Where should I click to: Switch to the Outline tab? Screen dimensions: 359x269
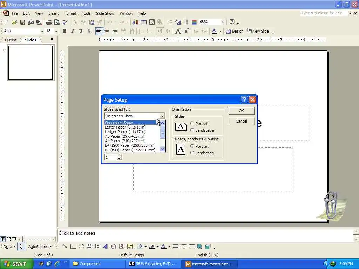pos(11,40)
